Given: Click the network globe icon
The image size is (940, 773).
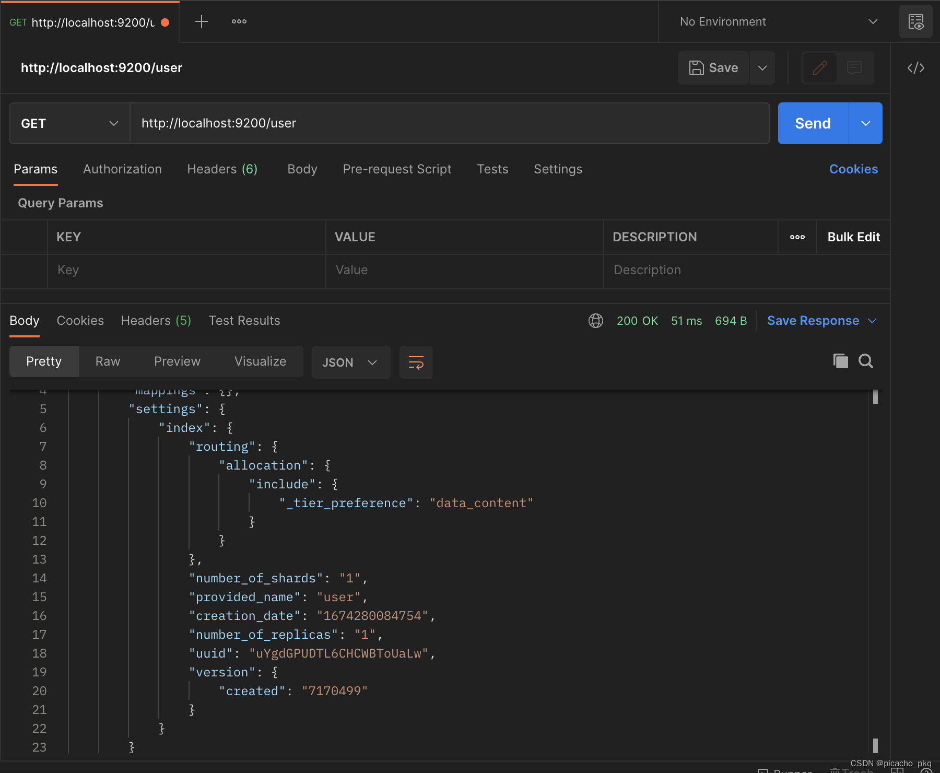Looking at the screenshot, I should [596, 321].
